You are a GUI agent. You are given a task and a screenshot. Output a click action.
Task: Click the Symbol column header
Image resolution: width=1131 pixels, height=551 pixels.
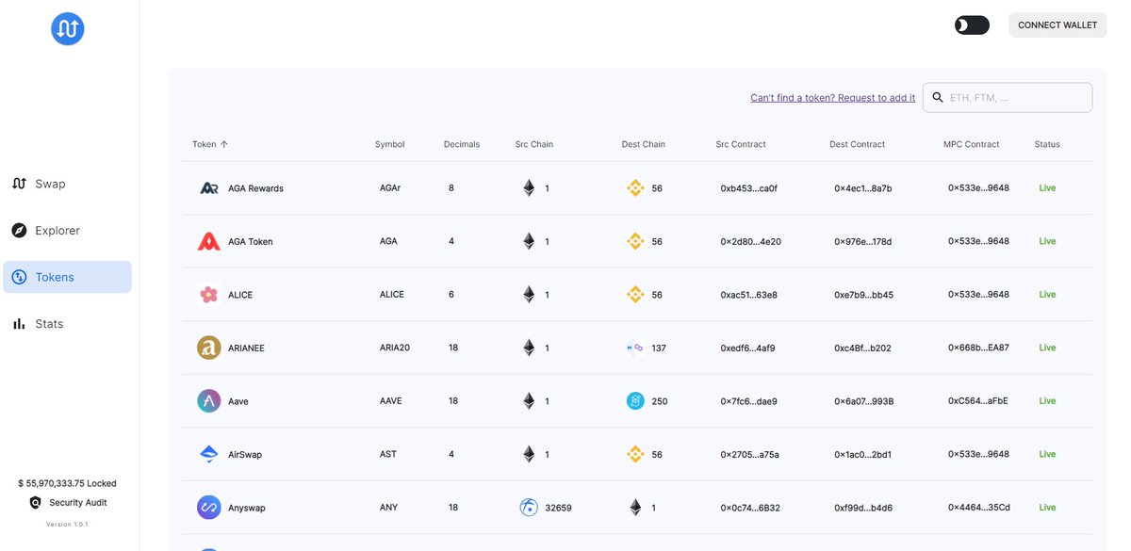pyautogui.click(x=389, y=144)
